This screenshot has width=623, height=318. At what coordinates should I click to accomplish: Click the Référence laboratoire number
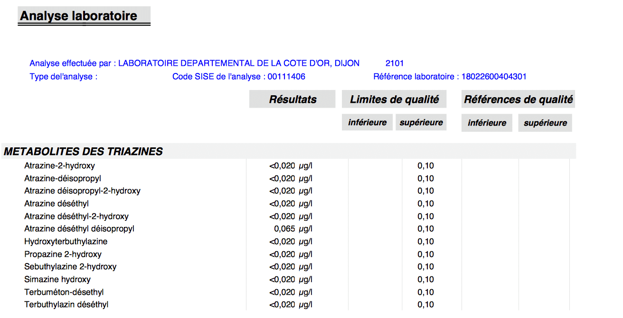(494, 77)
